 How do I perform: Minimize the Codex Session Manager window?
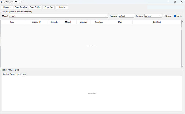pos(168,2)
